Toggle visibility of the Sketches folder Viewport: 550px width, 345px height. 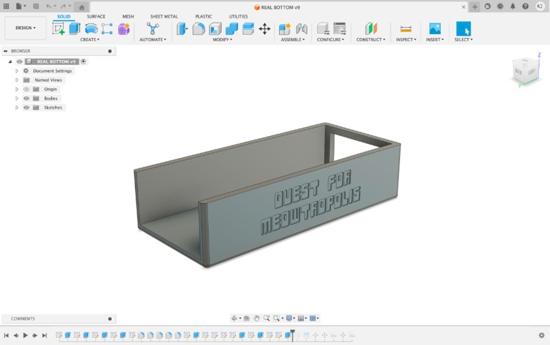pyautogui.click(x=27, y=107)
